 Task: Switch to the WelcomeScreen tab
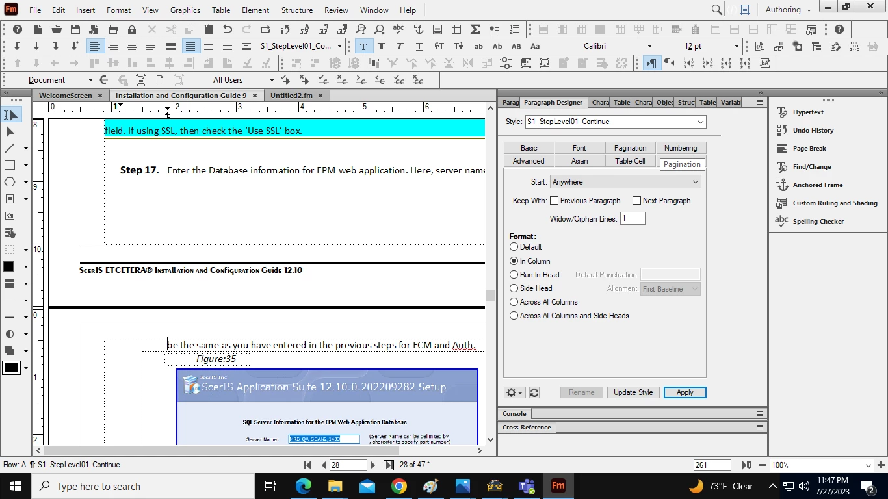coord(66,96)
